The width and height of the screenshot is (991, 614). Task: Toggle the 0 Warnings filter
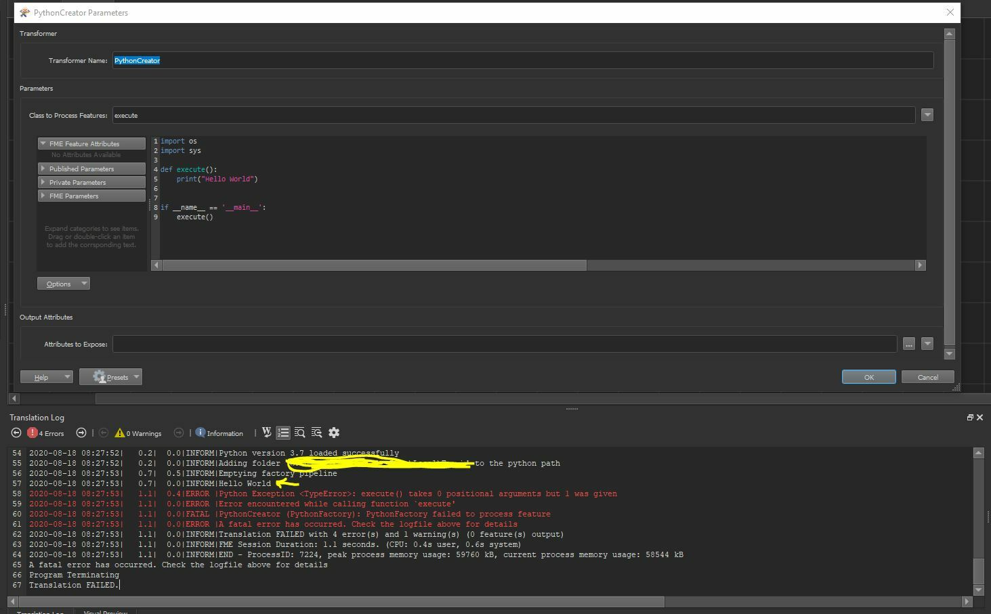[x=138, y=433]
